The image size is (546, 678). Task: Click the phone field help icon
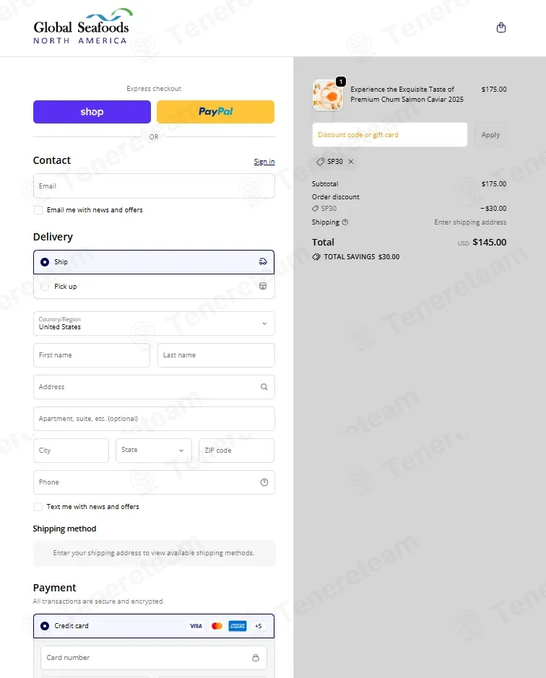[264, 482]
